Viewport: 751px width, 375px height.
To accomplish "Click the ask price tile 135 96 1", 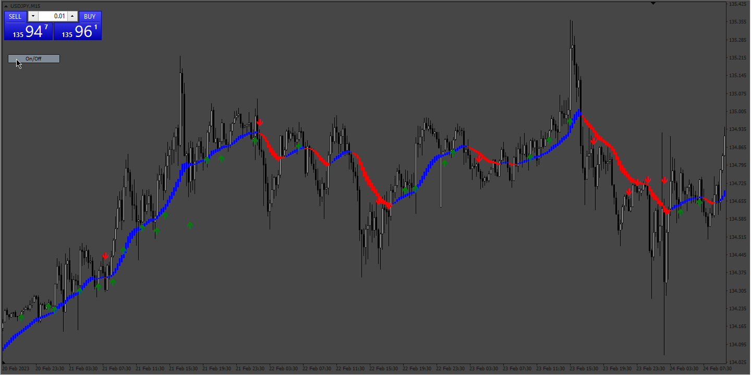I will pos(78,31).
